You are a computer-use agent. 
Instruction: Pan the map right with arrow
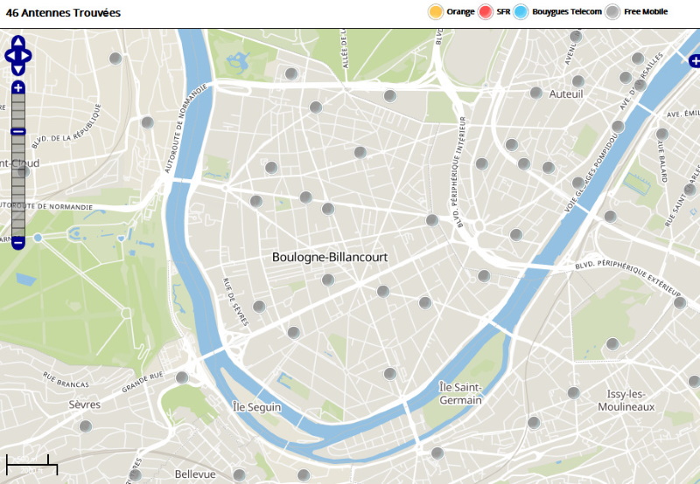pos(28,55)
